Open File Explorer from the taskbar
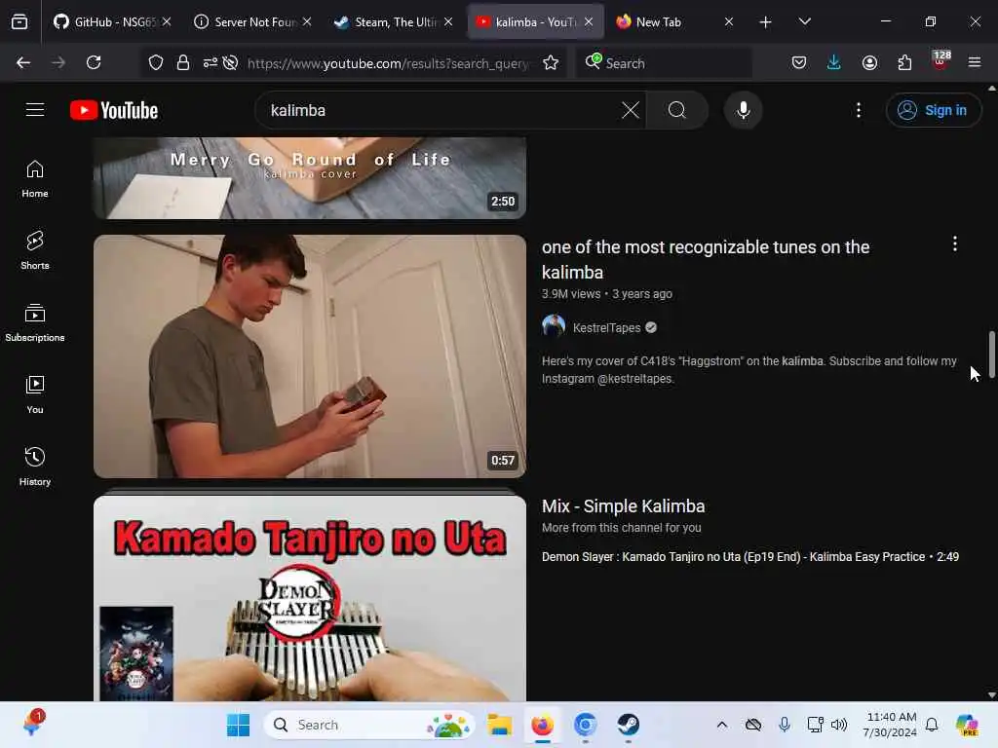Screen dimensions: 998x748 [x=500, y=725]
